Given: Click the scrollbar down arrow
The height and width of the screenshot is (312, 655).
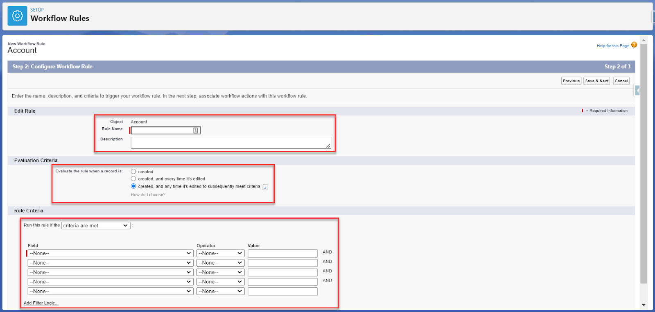Looking at the screenshot, I should point(644,305).
